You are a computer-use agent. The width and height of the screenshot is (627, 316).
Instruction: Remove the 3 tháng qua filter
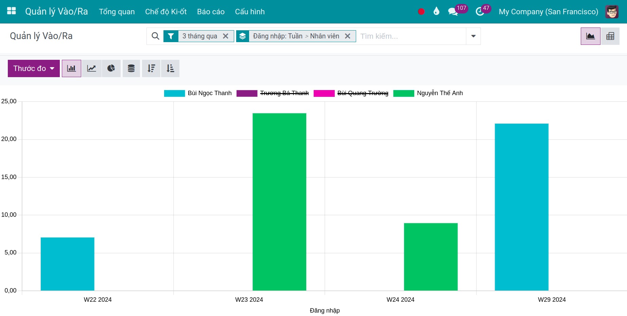click(x=226, y=36)
